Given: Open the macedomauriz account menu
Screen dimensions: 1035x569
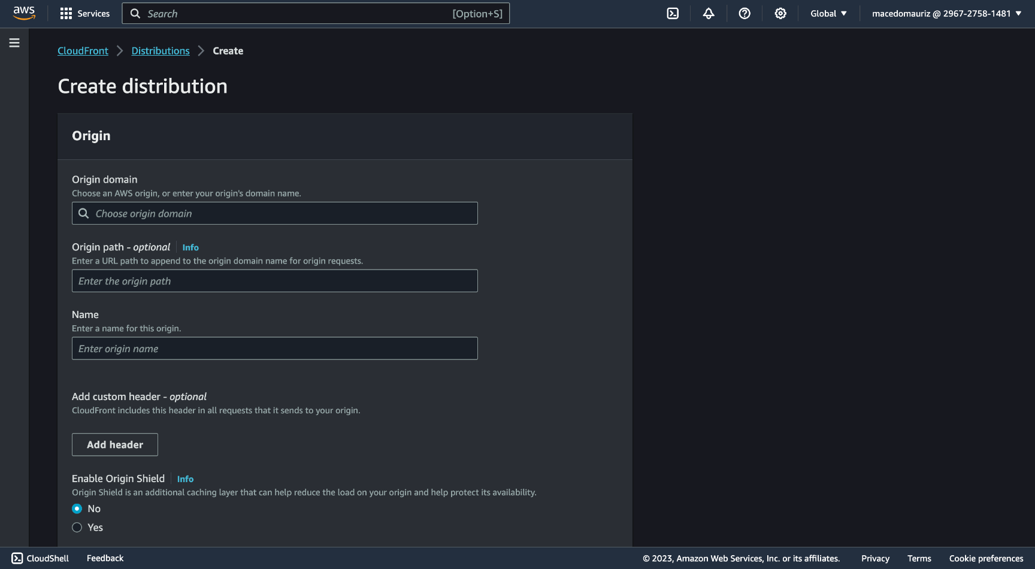Looking at the screenshot, I should click(x=946, y=13).
